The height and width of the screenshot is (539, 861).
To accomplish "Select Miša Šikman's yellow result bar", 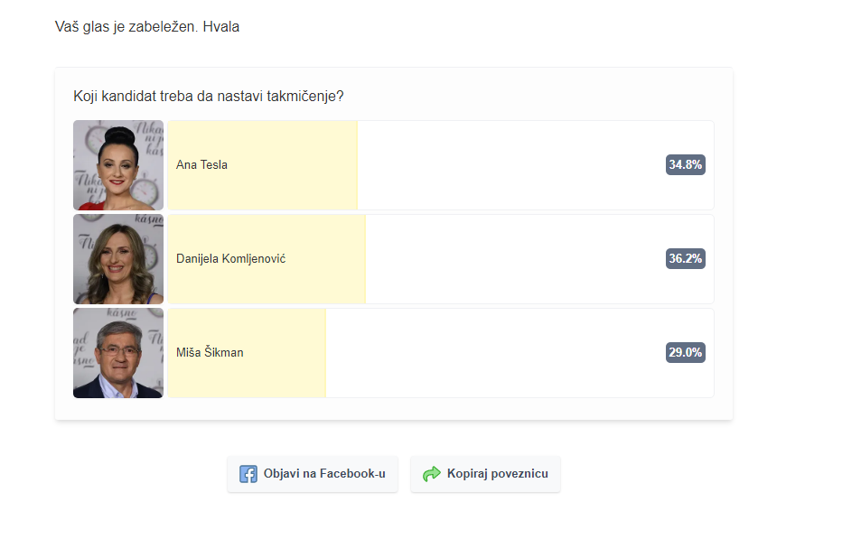I will click(248, 353).
